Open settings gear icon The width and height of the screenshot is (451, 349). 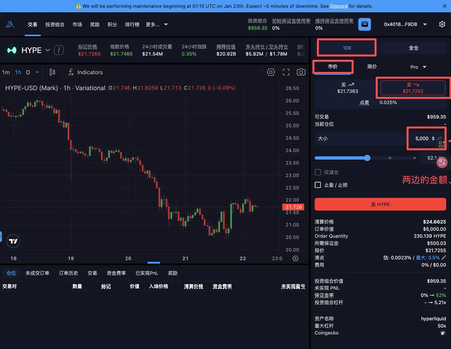click(442, 24)
